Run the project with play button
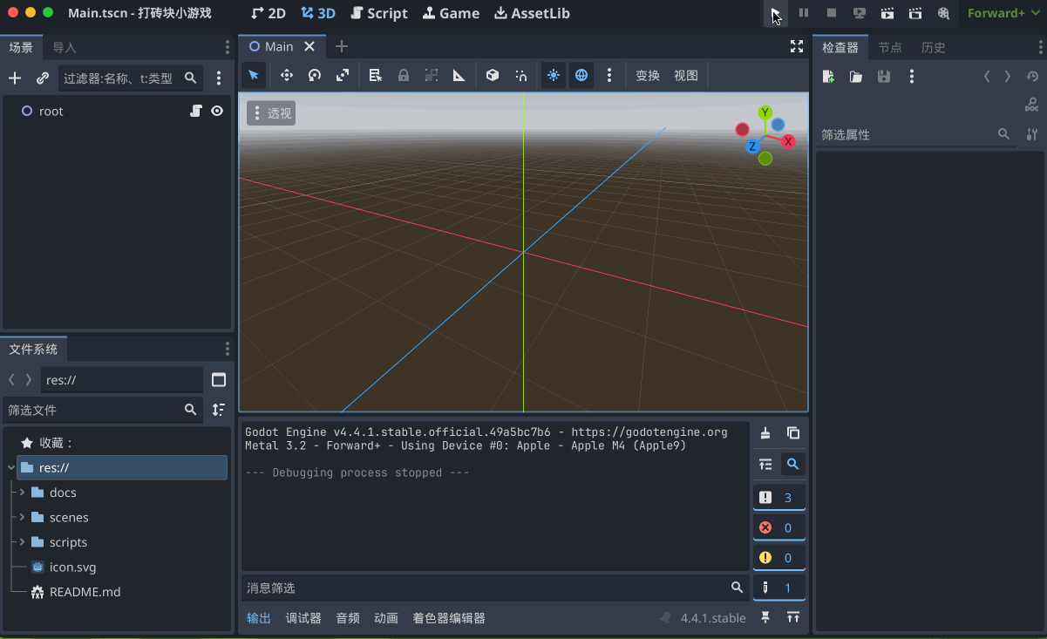1047x639 pixels. coord(775,13)
